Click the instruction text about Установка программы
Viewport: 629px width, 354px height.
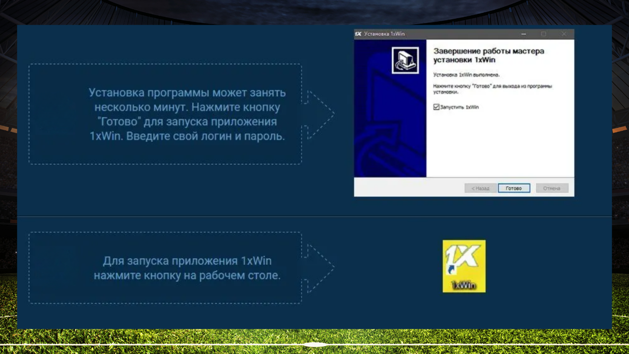[187, 115]
